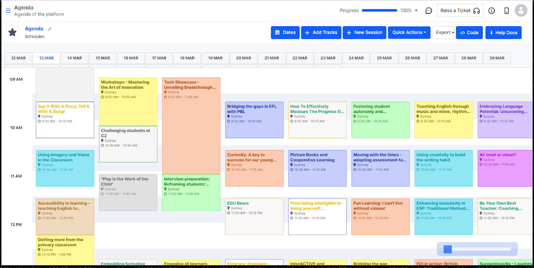Click the Progress bar
The width and height of the screenshot is (534, 268).
pos(379,11)
